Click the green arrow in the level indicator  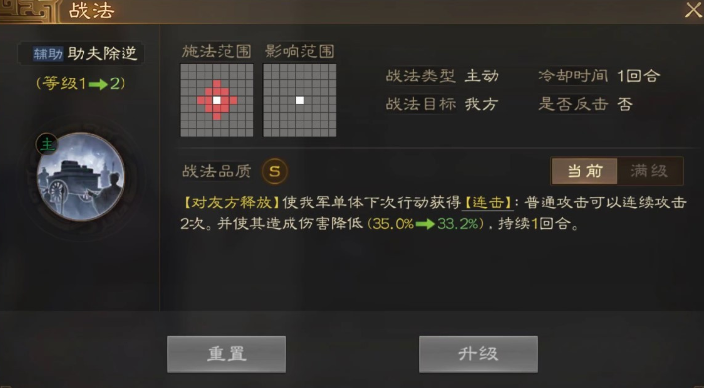(98, 84)
